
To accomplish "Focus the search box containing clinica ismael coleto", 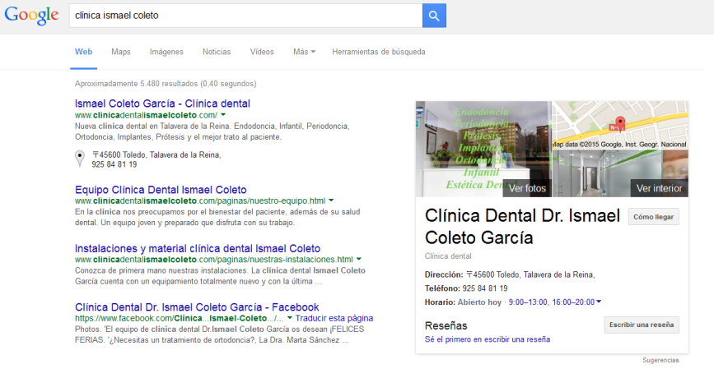I will pyautogui.click(x=246, y=16).
